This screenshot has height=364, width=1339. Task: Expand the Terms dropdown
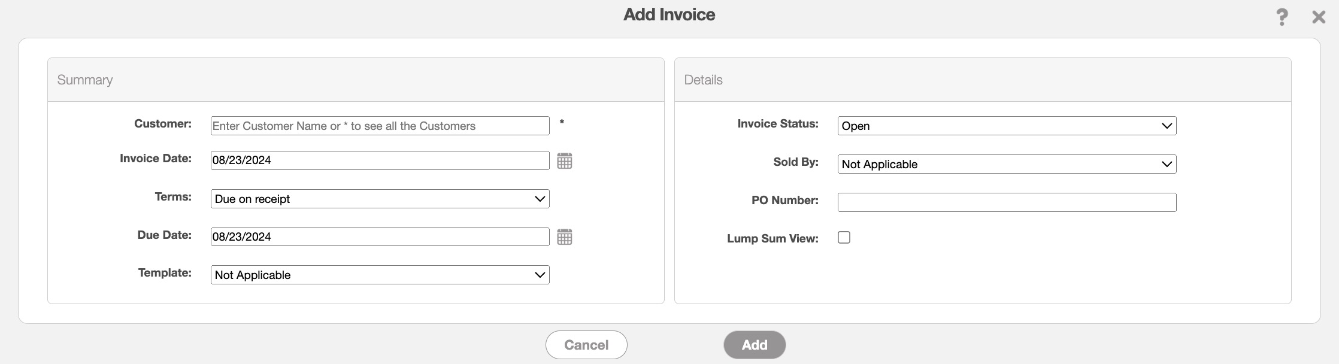tap(380, 199)
